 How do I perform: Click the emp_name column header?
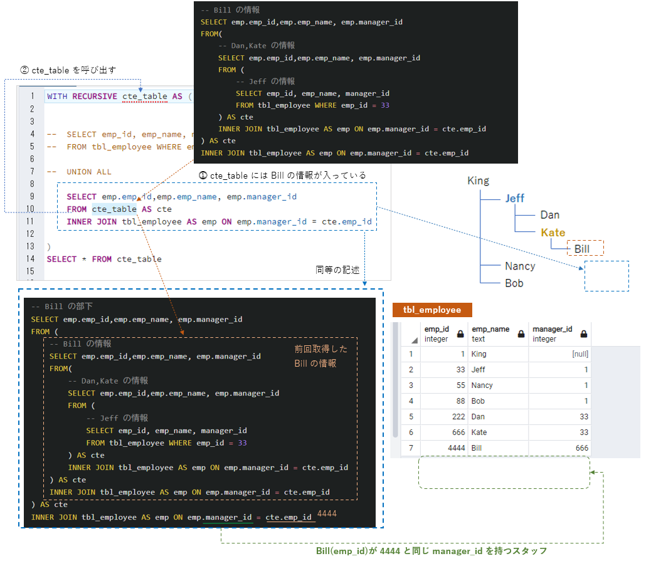point(491,328)
